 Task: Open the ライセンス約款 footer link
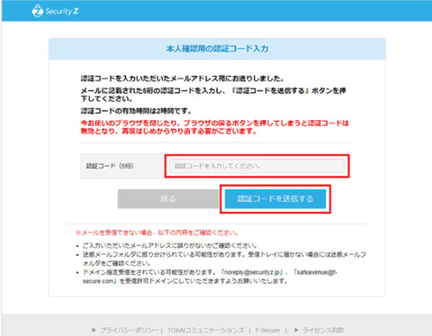(x=323, y=330)
